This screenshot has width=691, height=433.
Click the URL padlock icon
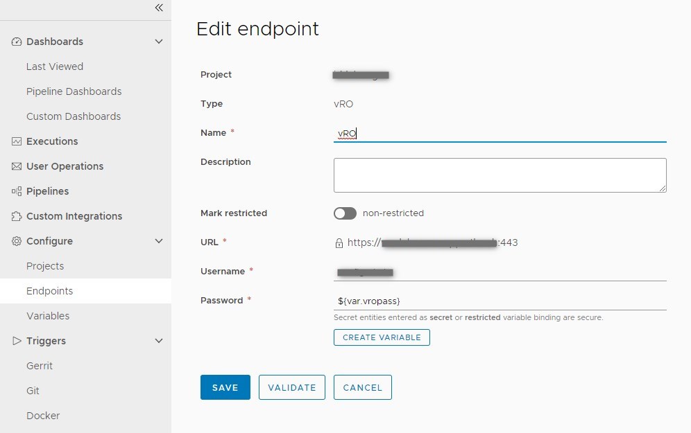[x=339, y=243]
